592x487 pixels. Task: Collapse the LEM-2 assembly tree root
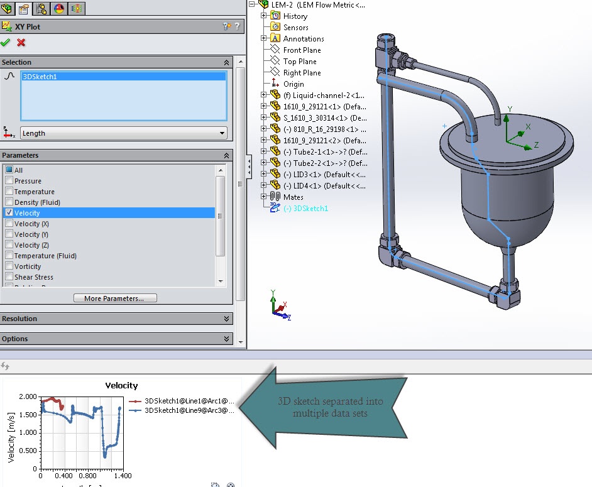(x=252, y=4)
